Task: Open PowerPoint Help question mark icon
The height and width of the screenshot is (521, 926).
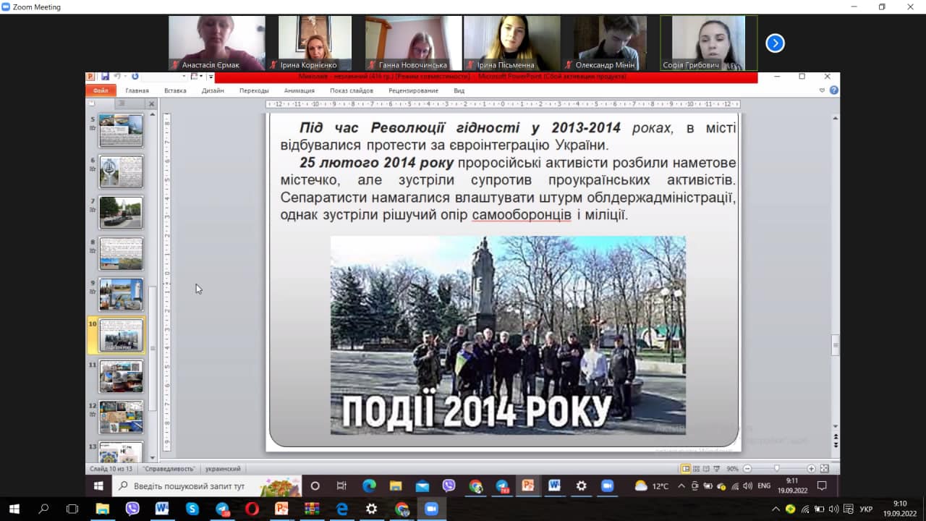Action: pyautogui.click(x=834, y=90)
